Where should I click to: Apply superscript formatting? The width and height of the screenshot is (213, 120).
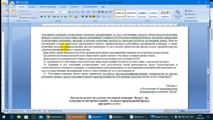(x=62, y=17)
